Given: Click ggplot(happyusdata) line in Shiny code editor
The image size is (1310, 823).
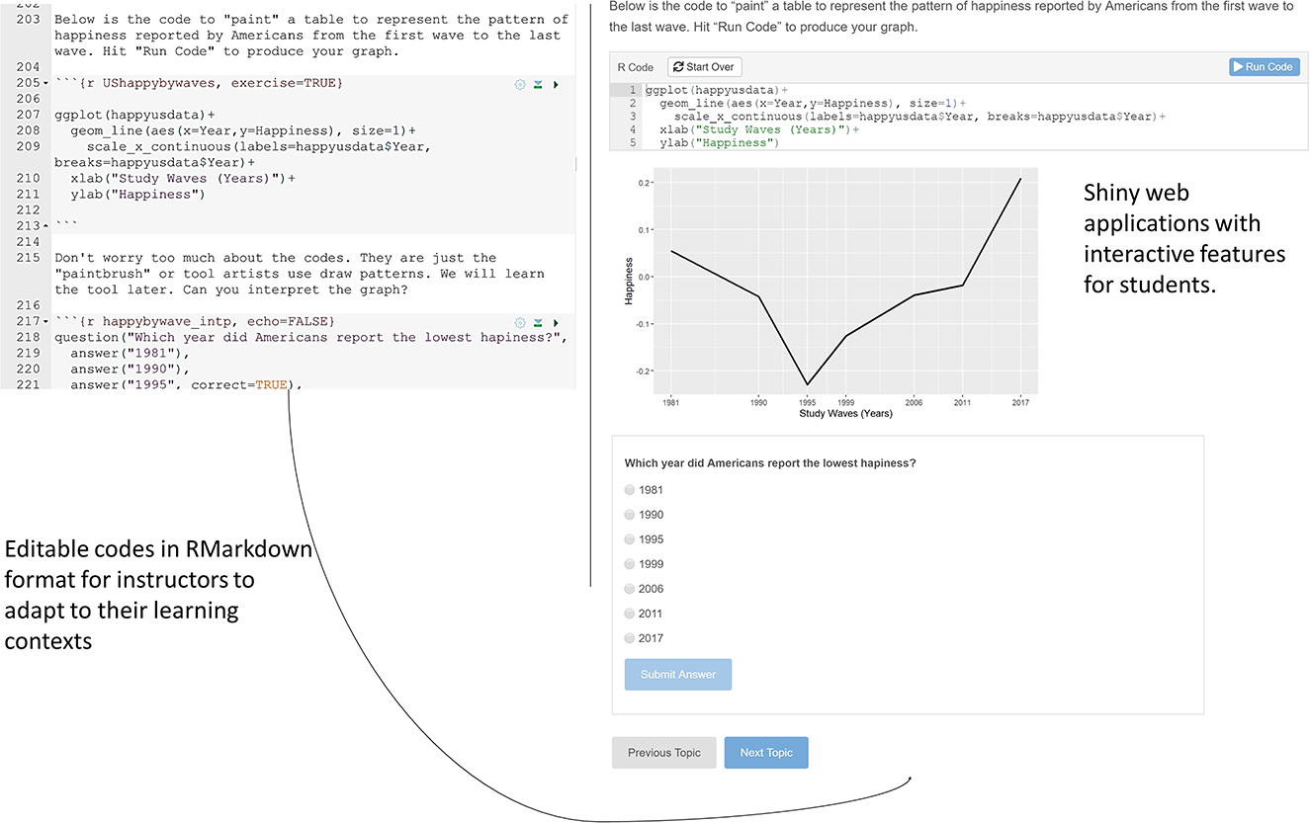Looking at the screenshot, I should click(x=716, y=90).
